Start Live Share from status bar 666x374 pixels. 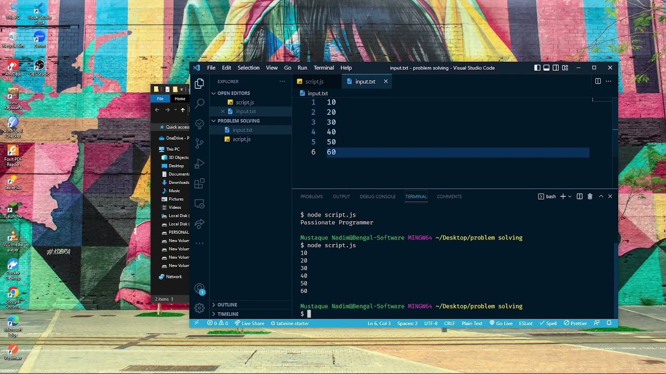249,323
